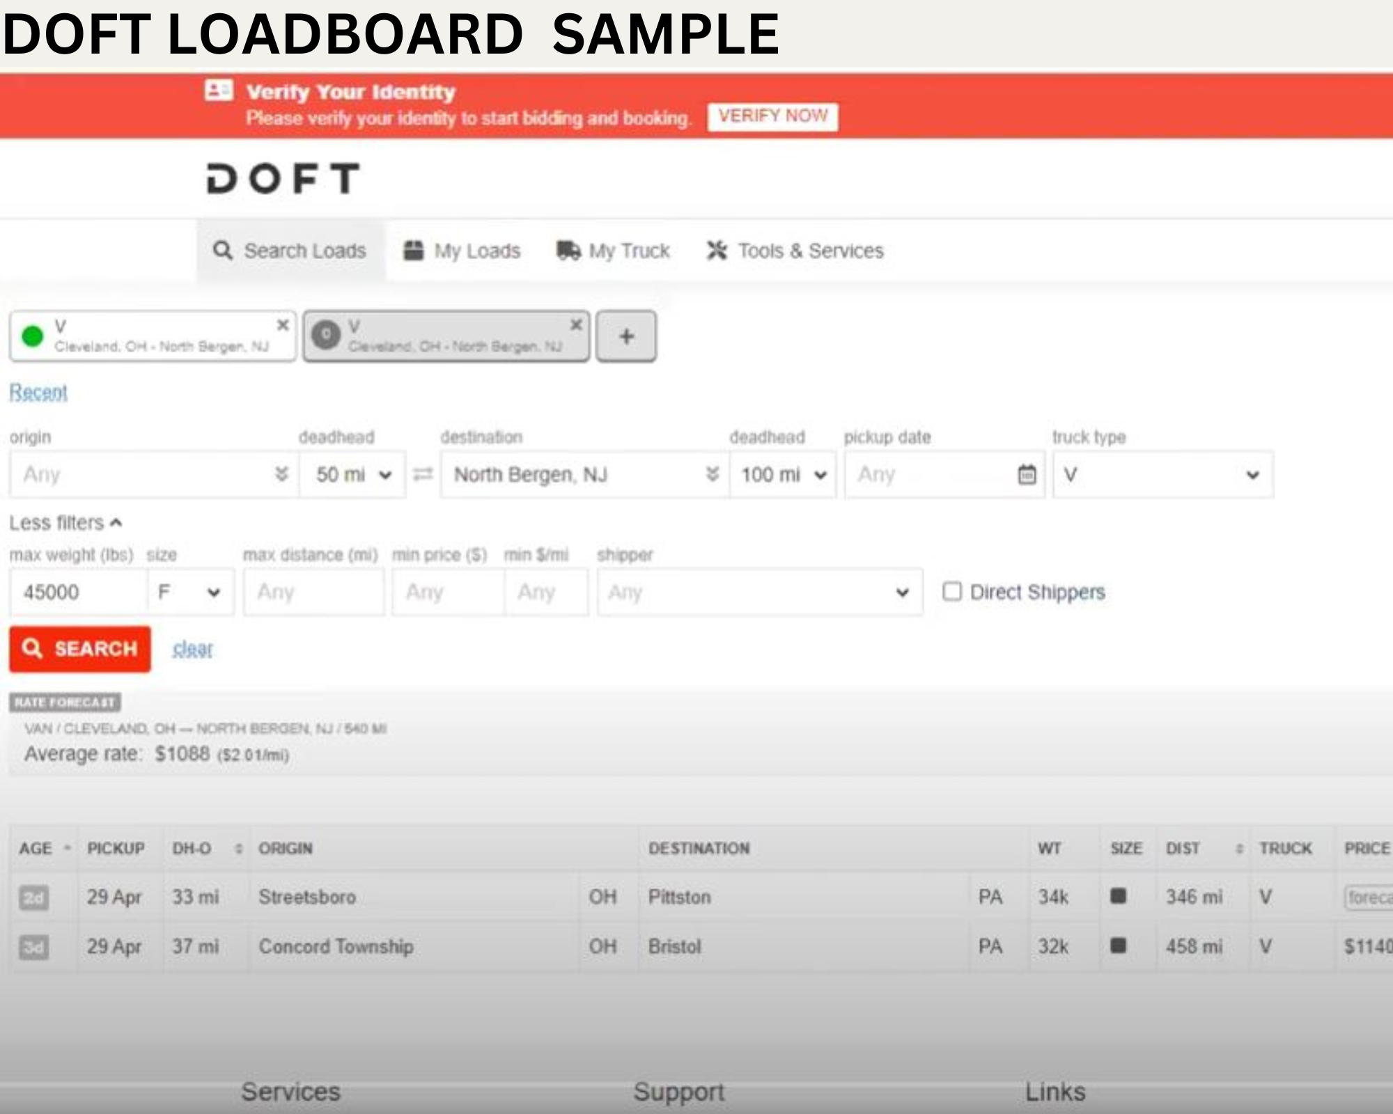Viewport: 1393px width, 1114px height.
Task: Close the second gray search tab
Action: 576,325
